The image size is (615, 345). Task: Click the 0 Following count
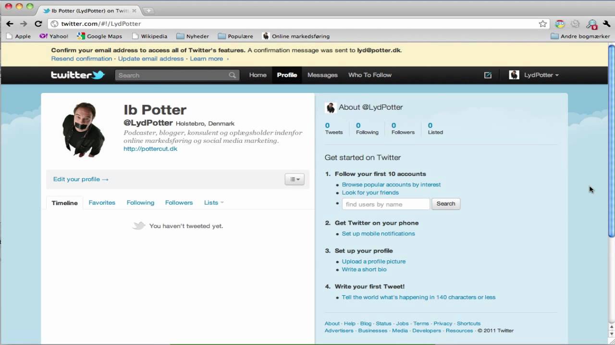point(367,128)
